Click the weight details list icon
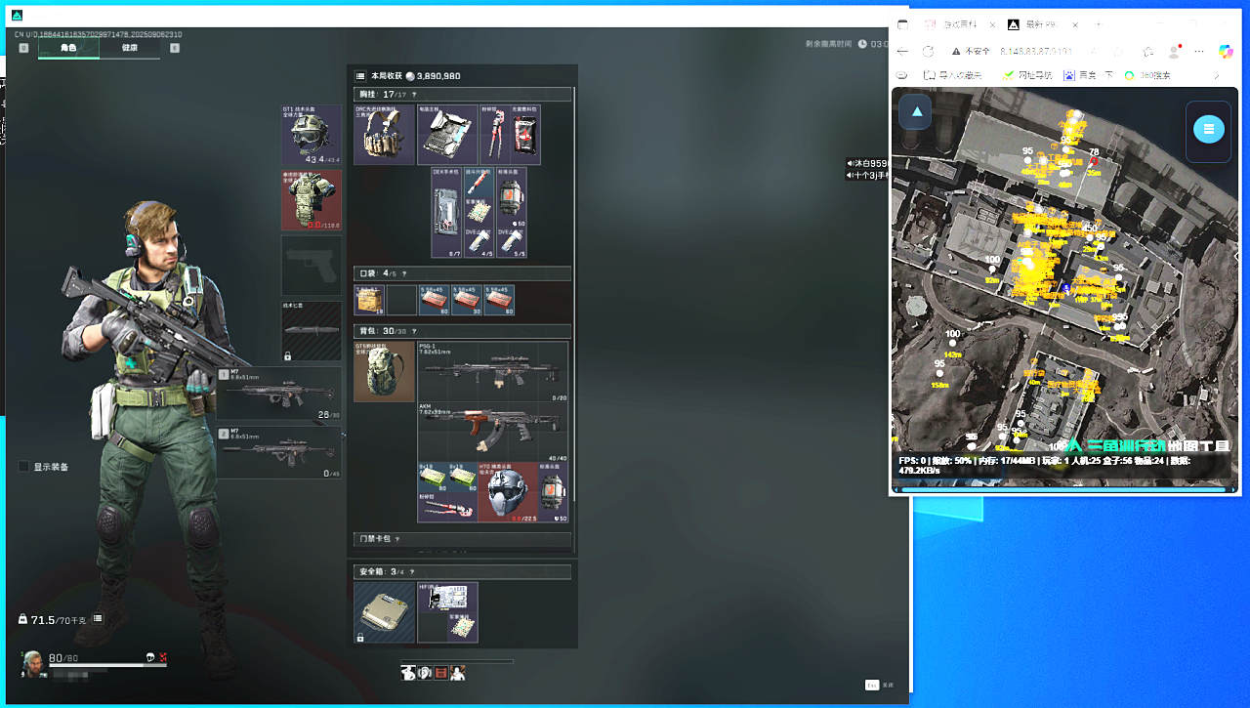 tap(98, 618)
